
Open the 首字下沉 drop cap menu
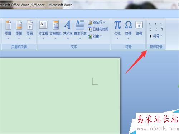(80, 30)
